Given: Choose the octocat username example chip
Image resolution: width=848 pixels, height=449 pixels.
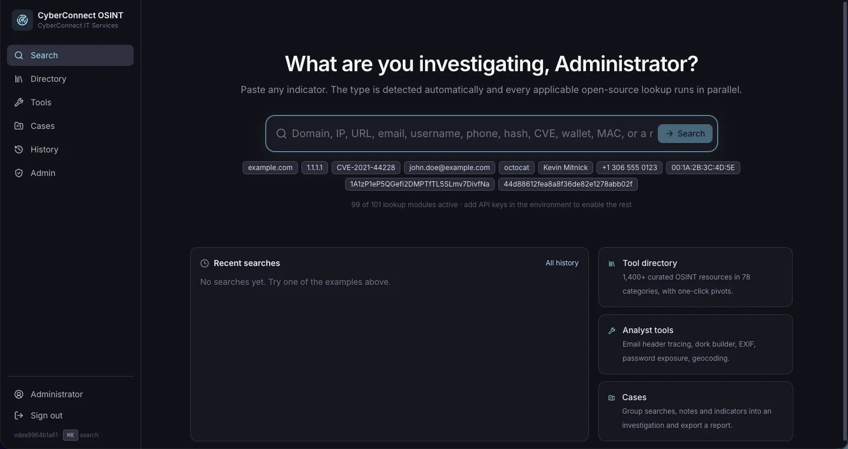Looking at the screenshot, I should point(516,168).
